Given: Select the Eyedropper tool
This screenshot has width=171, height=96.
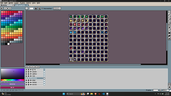Looking at the screenshot, I should [169, 20].
